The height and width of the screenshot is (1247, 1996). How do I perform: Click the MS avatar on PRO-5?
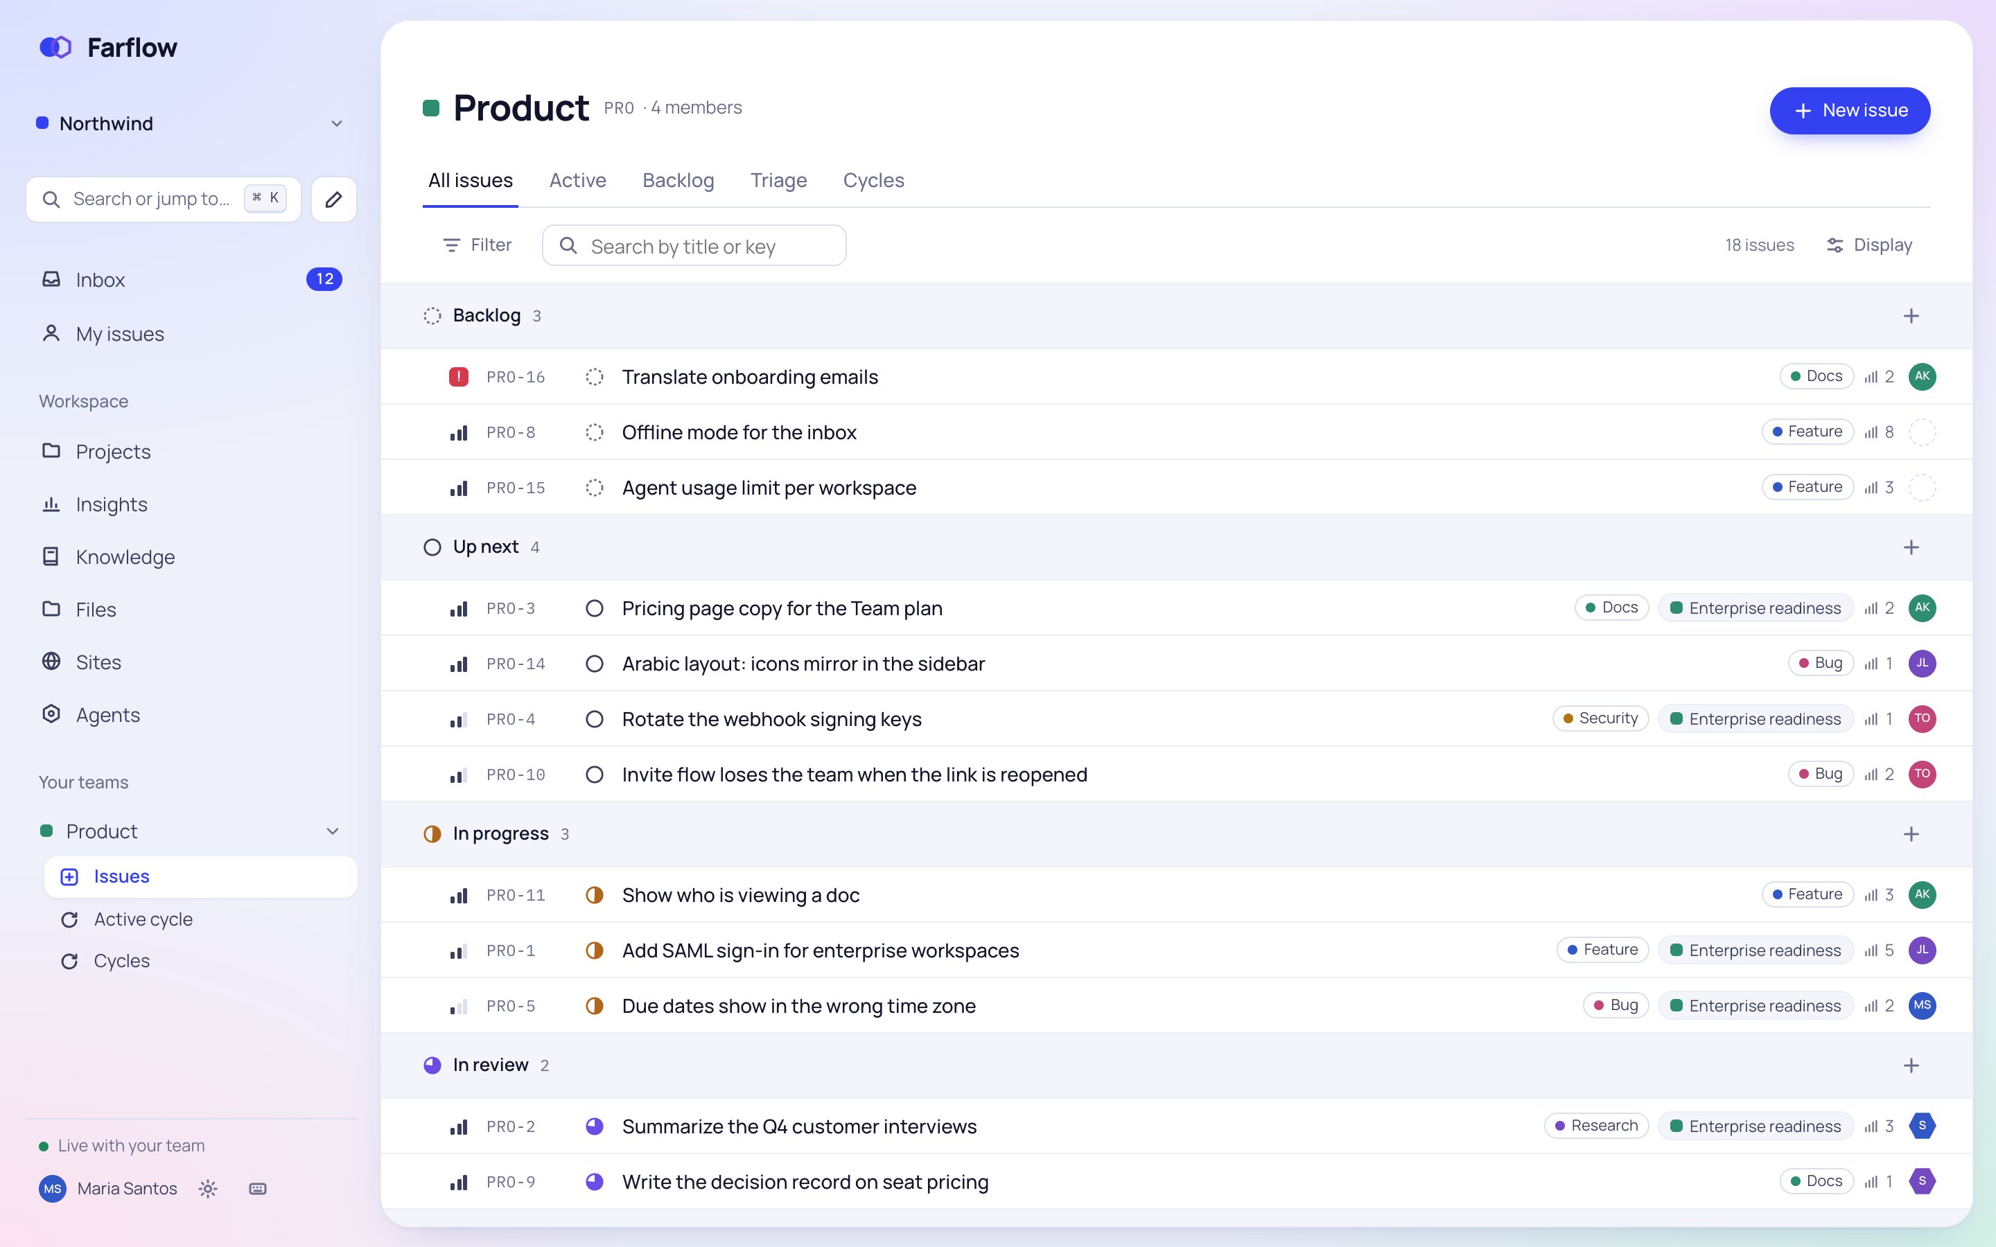[x=1922, y=1005]
